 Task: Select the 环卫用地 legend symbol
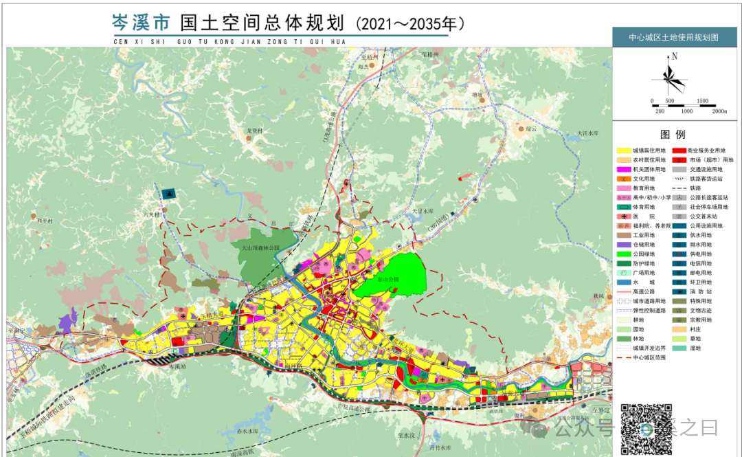coord(679,282)
